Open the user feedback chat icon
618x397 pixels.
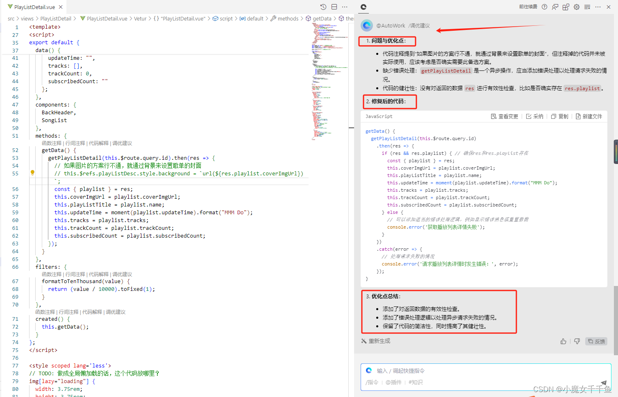(555, 7)
